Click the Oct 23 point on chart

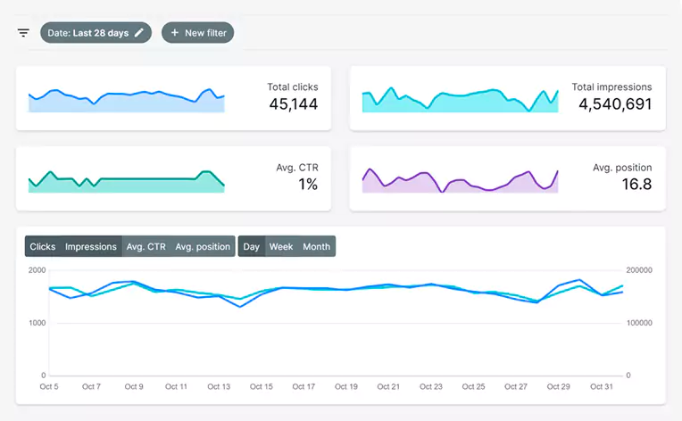click(431, 285)
